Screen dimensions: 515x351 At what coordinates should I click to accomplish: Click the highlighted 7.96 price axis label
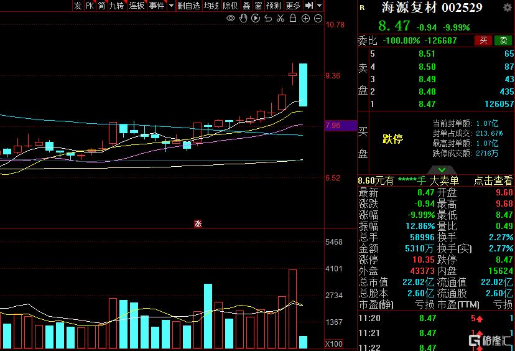coord(340,126)
